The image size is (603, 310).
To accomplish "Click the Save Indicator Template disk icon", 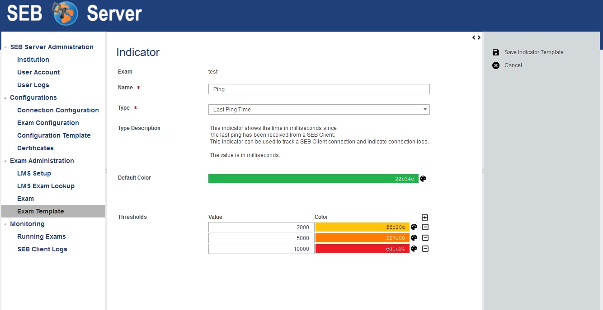I will (496, 52).
